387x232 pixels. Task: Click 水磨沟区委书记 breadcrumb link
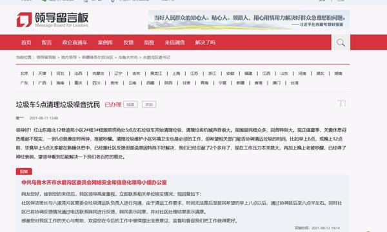157,57
